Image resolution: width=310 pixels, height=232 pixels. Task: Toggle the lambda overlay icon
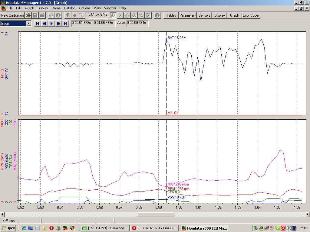point(120,15)
